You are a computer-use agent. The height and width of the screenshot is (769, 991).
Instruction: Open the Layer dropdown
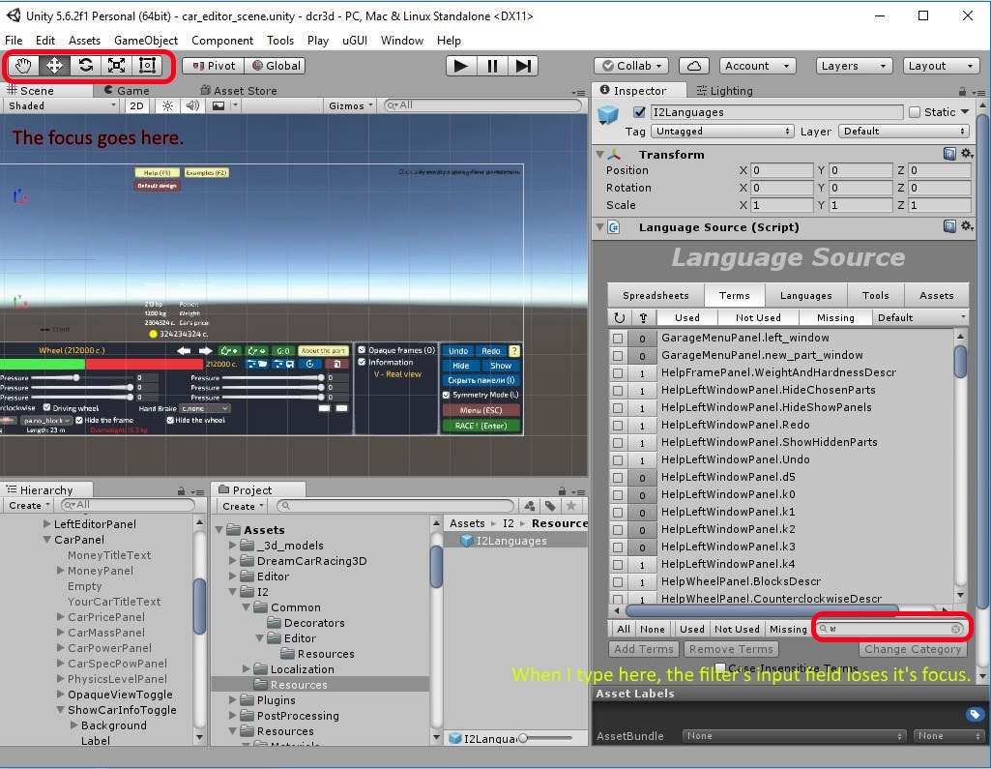coord(904,131)
